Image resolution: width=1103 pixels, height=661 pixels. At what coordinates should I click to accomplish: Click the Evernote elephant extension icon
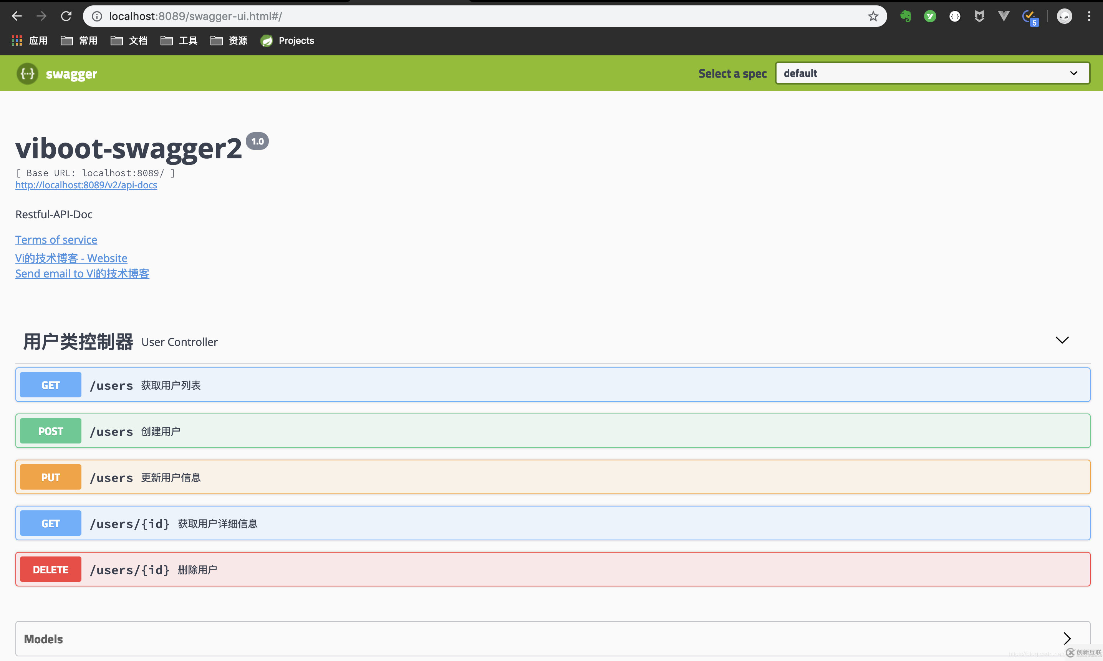point(905,17)
